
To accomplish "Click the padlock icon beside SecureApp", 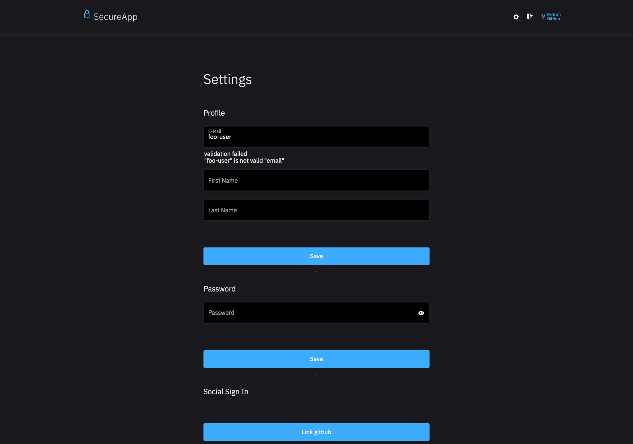I will click(x=87, y=14).
